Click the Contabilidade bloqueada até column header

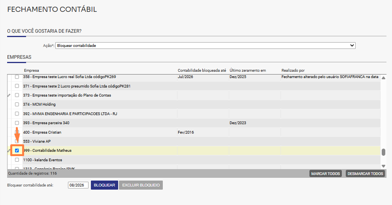tap(202, 71)
